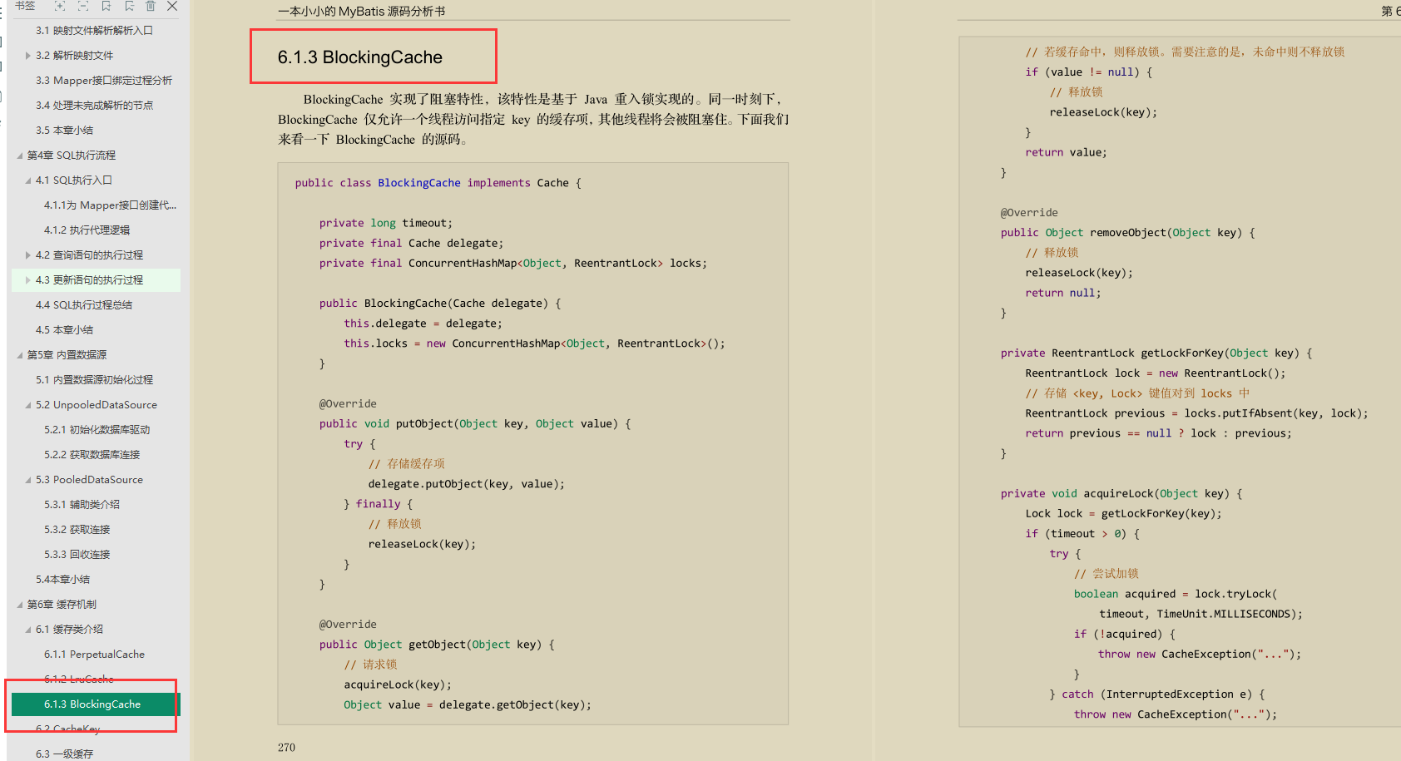Screen dimensions: 1401x761
Task: Expand the 4.3 更新语句的执行过程 node
Action: (28, 280)
